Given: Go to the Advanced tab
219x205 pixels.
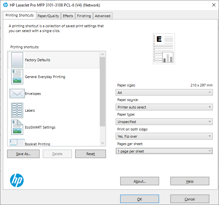Looking at the screenshot, I should (102, 16).
